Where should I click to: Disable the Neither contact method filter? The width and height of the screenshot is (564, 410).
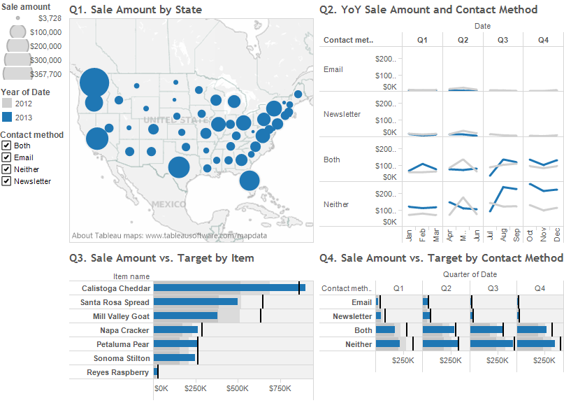6,169
